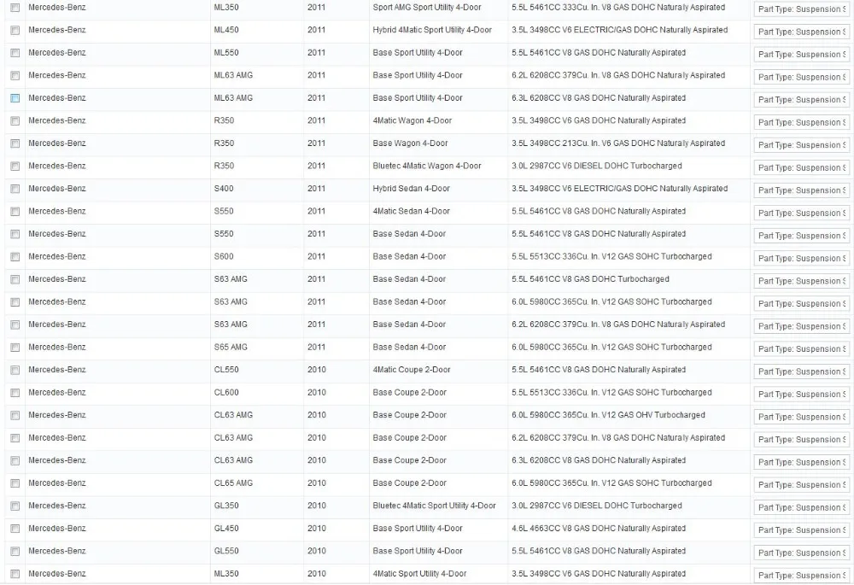Viewport: 854px width, 585px height.
Task: Check the ML350 2010 4Matic row checkbox
Action: [15, 574]
